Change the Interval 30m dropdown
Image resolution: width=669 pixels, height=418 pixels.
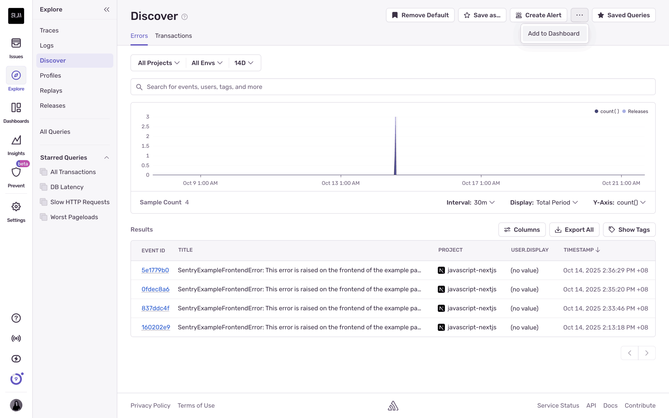pyautogui.click(x=471, y=202)
